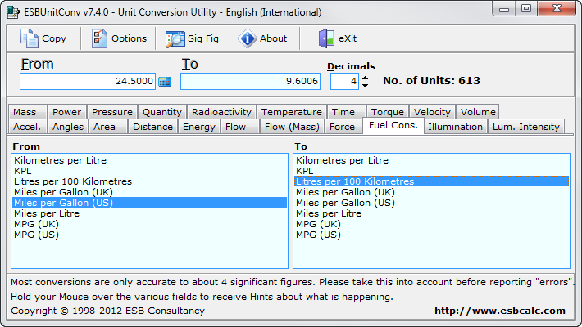Screen dimensions: 582x327
Task: Close the ESBUnitConv window
Action: coord(557,9)
